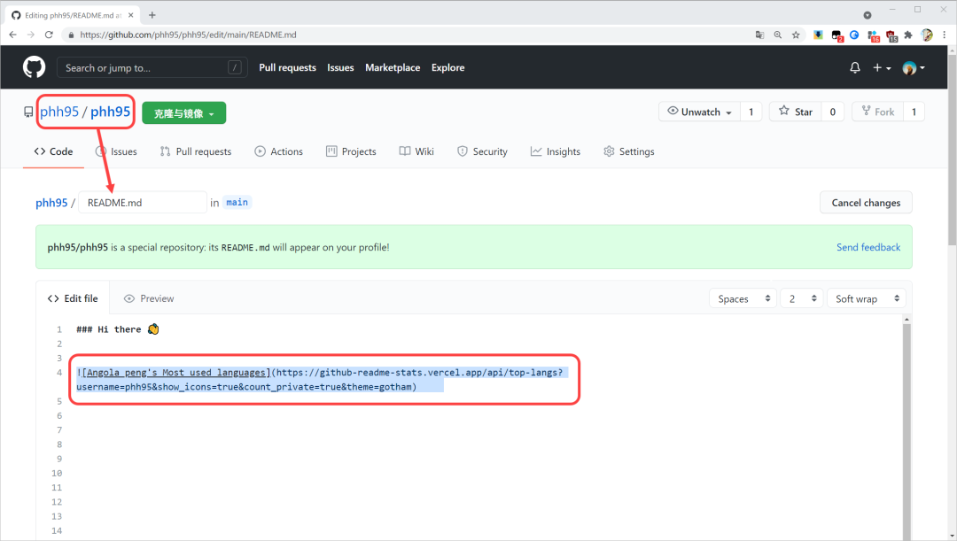Click the watchers count 1
Screen dimensions: 957x541
pyautogui.click(x=751, y=112)
